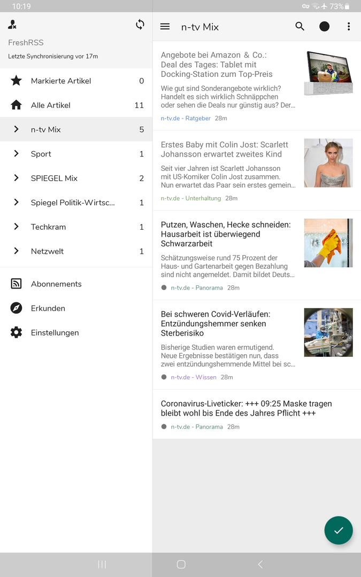
Task: Tap the Spiegel Politik-Wirtsc... folder label
Action: [x=73, y=202]
